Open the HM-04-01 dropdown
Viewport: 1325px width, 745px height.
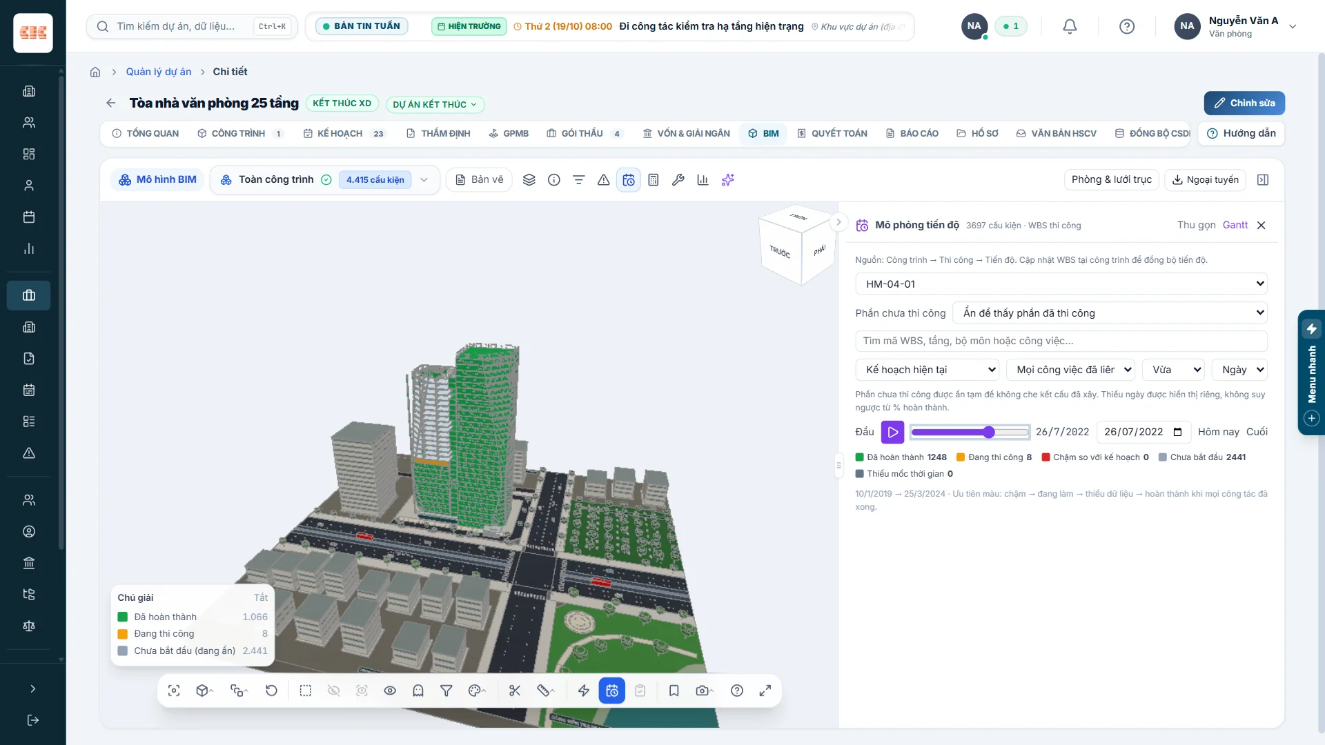[1061, 284]
